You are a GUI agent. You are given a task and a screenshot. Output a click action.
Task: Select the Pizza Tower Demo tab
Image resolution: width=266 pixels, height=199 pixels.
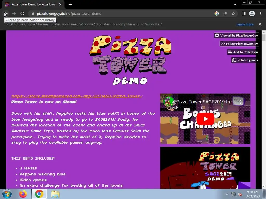coord(33,4)
